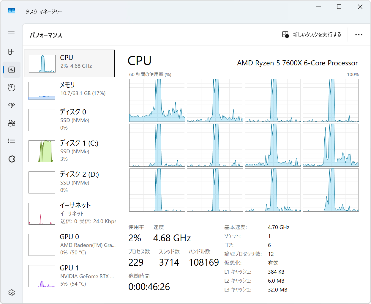Select the メモリ performance entry

click(x=69, y=90)
